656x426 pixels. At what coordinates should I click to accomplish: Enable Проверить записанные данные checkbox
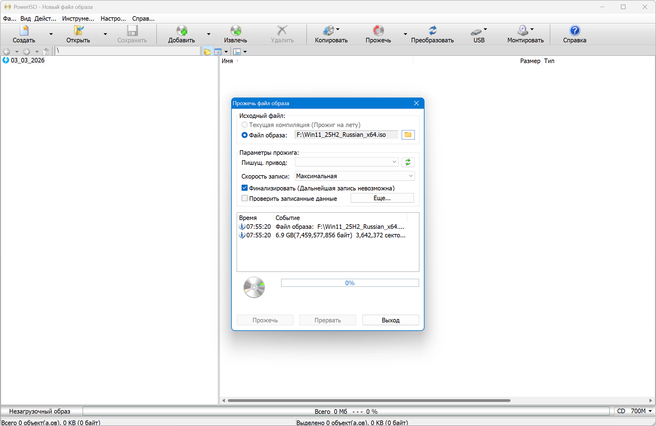click(x=244, y=198)
